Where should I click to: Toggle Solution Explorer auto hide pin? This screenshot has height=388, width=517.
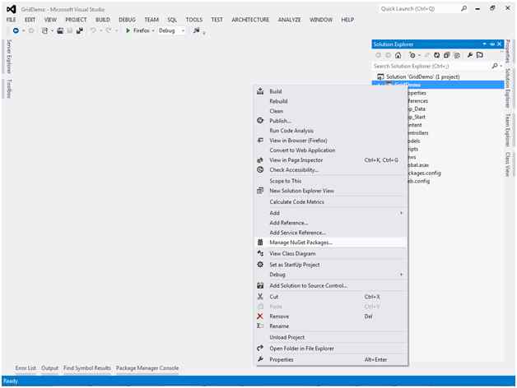492,44
